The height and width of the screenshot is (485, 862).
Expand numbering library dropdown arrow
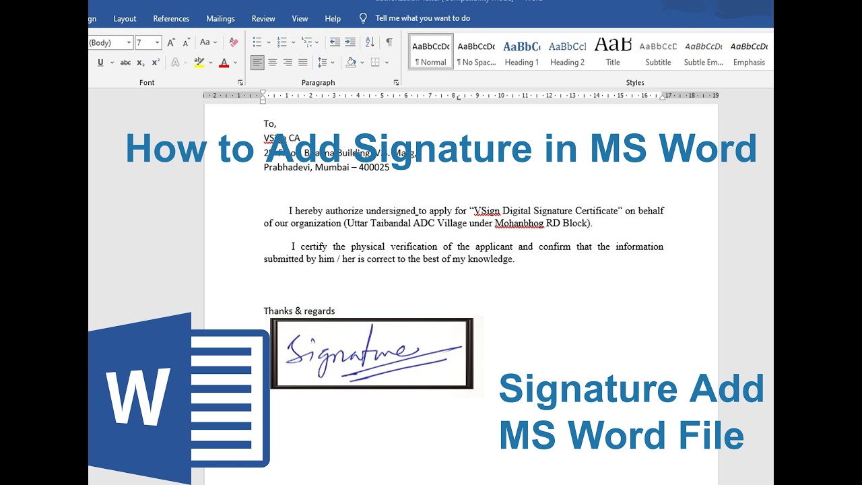coord(294,42)
